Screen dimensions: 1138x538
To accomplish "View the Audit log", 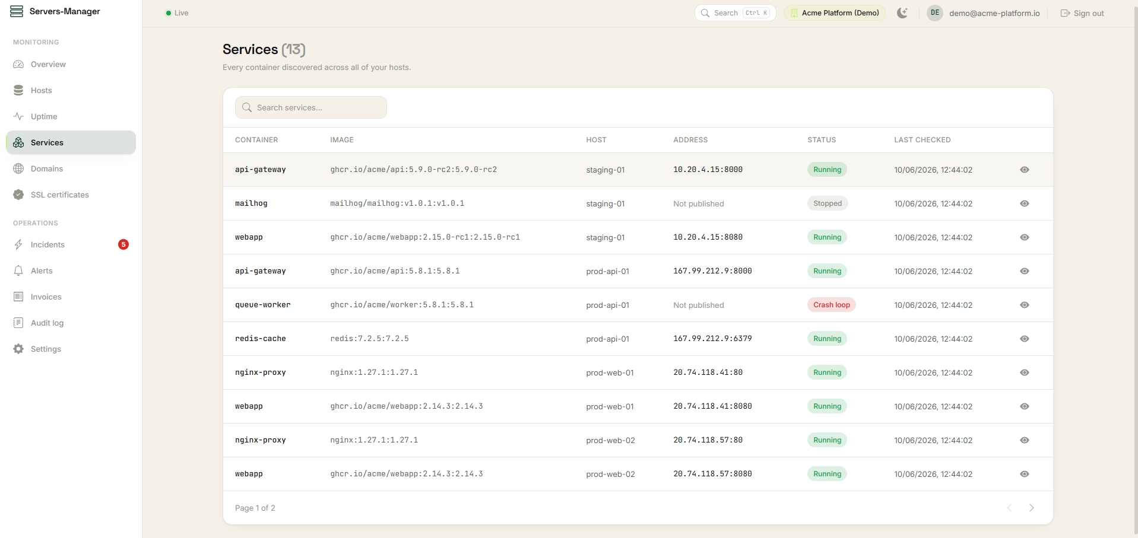I will click(71, 323).
